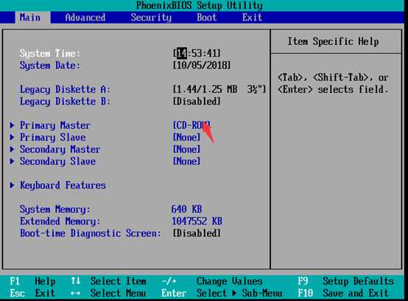
Task: Click the Enter key hint in footer
Action: pyautogui.click(x=174, y=293)
